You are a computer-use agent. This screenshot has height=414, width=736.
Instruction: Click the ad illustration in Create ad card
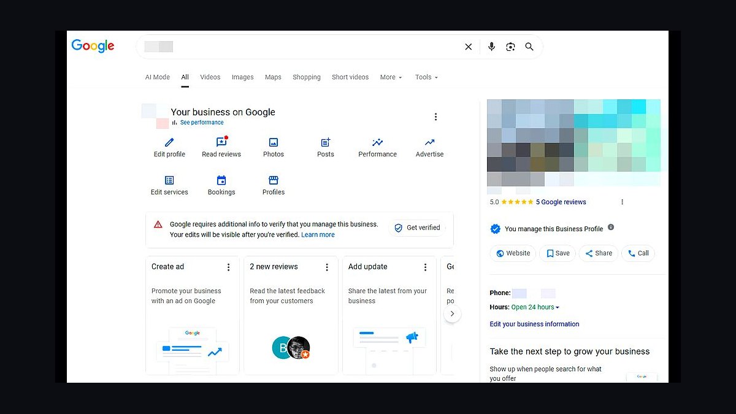193,350
